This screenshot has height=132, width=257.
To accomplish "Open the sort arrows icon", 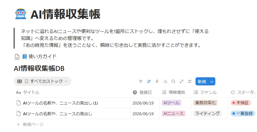I will pos(149,81).
